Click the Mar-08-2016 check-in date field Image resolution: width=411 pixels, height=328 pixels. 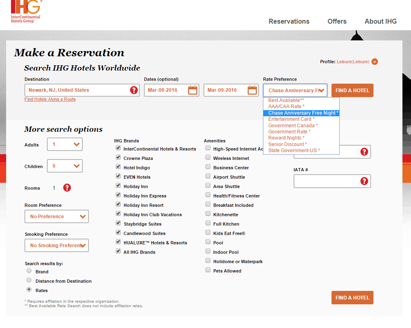click(172, 90)
